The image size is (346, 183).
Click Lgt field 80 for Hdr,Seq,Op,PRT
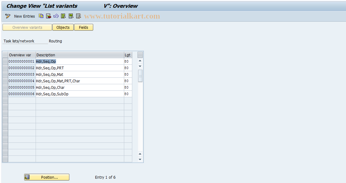[x=128, y=68]
